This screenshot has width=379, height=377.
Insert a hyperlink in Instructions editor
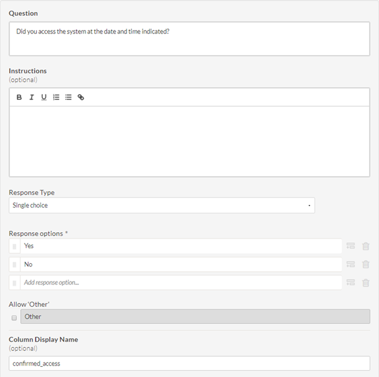(x=81, y=97)
